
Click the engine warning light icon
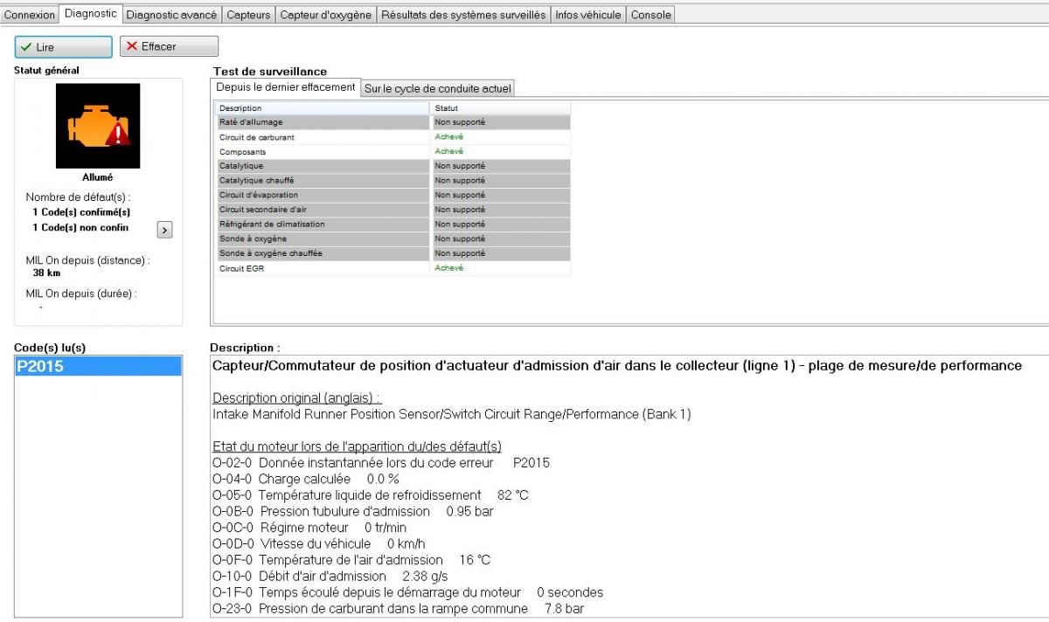pyautogui.click(x=98, y=126)
